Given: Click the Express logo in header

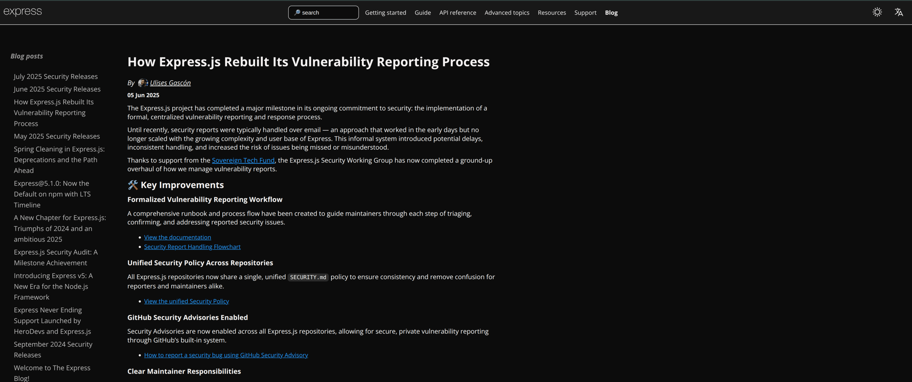Looking at the screenshot, I should (x=23, y=12).
